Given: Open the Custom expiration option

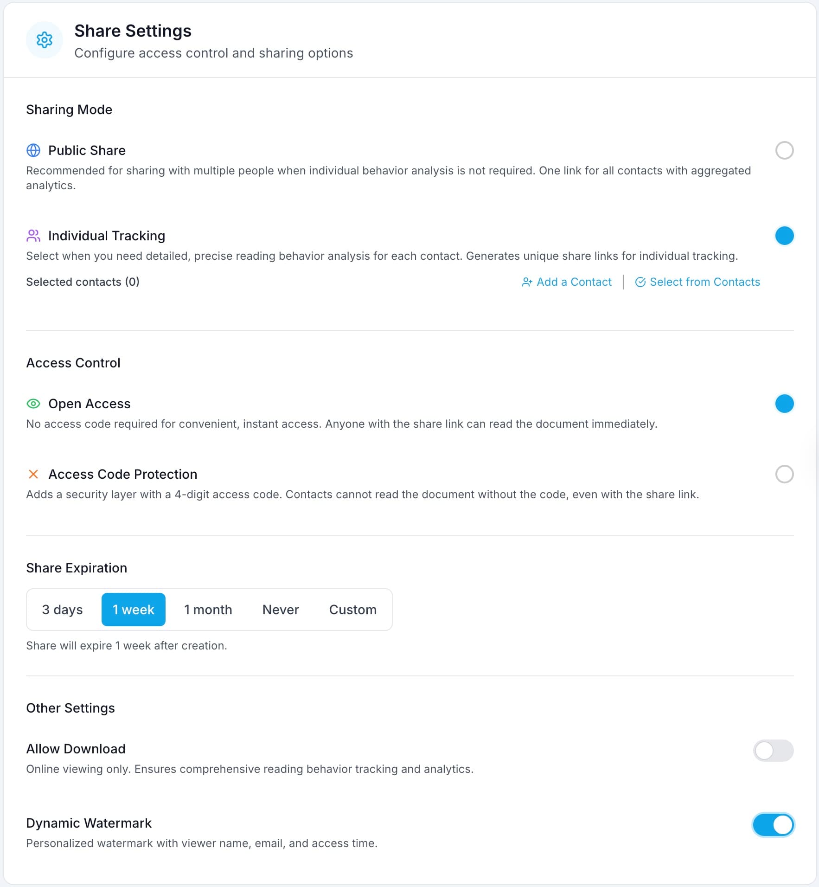Looking at the screenshot, I should [x=352, y=609].
